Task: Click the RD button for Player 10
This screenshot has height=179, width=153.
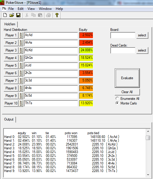Action: tap(21, 103)
